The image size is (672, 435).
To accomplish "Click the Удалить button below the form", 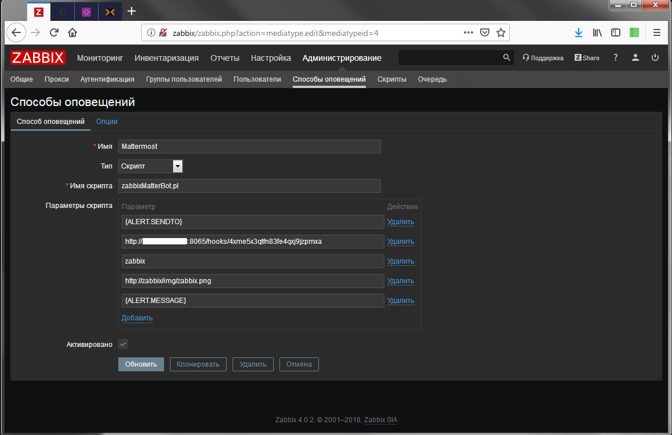I will (x=253, y=364).
